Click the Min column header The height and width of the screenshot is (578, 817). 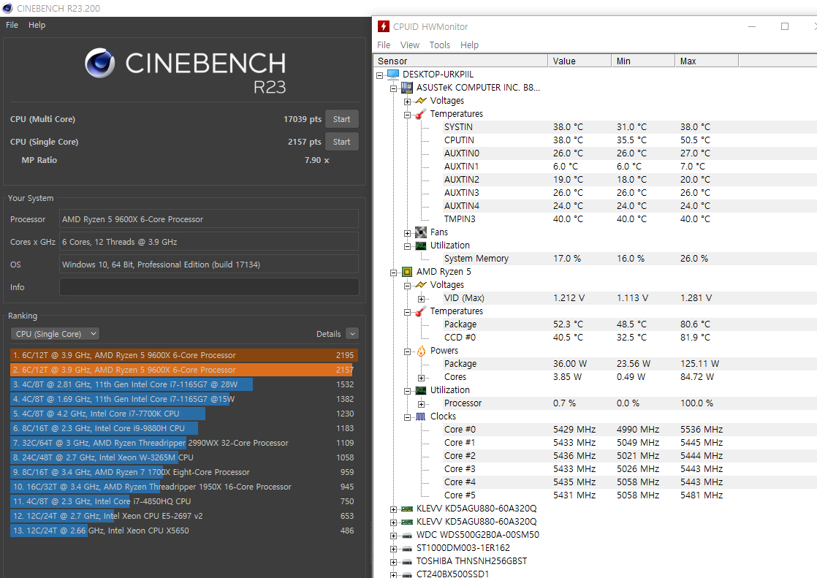(643, 61)
